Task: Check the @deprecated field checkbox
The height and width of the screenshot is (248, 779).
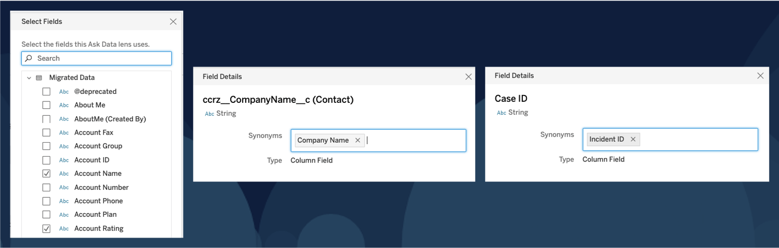Action: click(46, 91)
